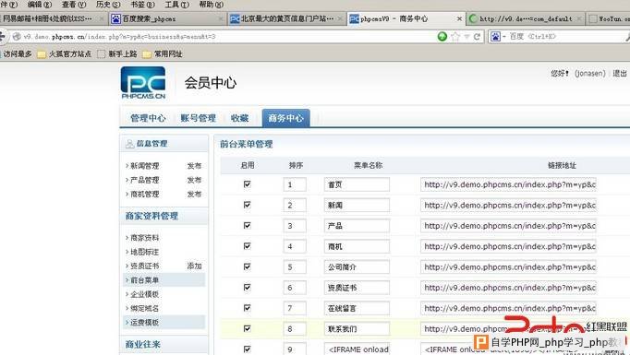Open the Baidu search engine selector
This screenshot has width=630, height=355.
[x=497, y=37]
